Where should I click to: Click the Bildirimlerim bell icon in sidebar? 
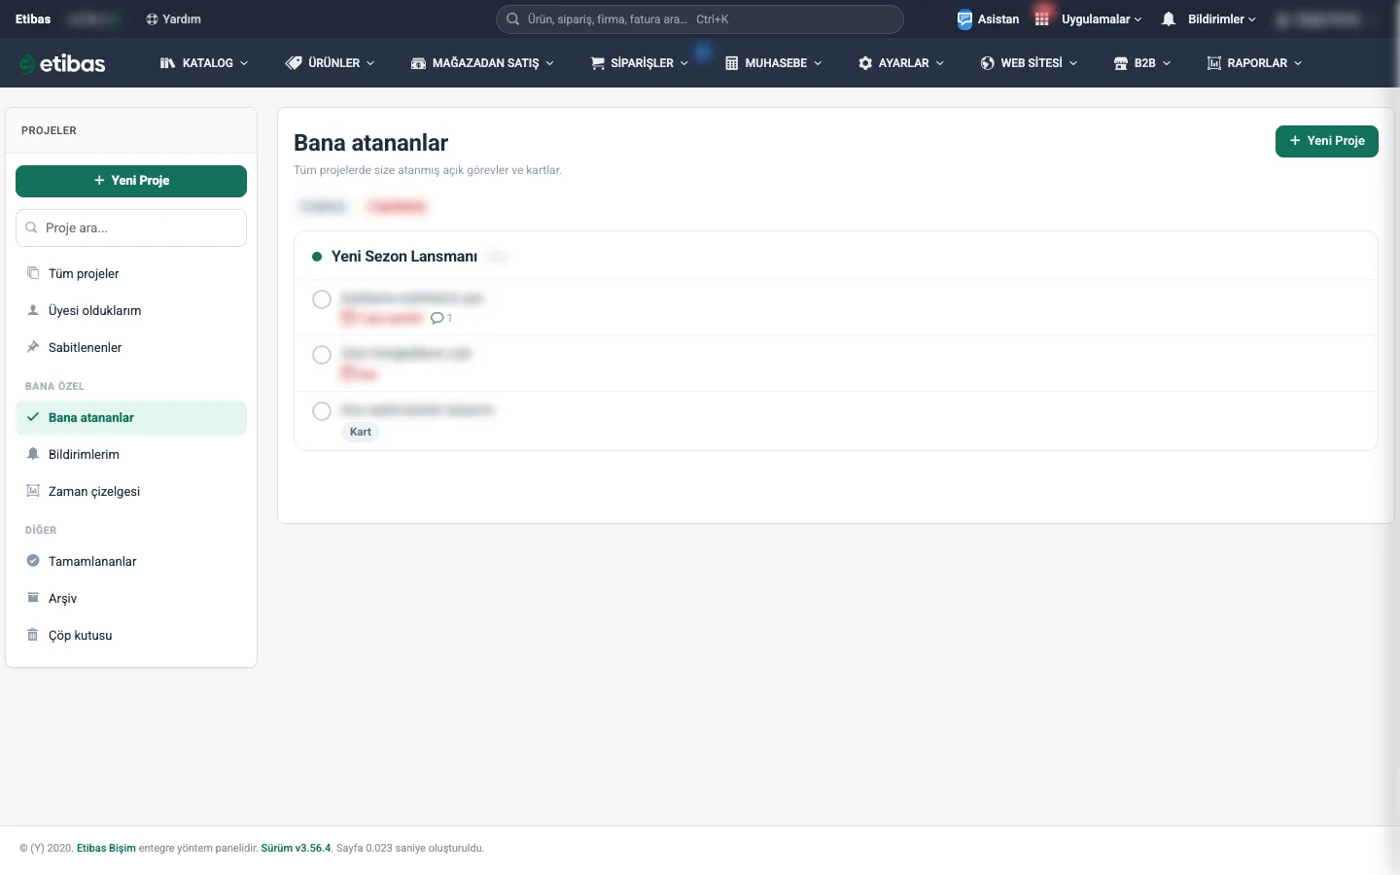33,454
